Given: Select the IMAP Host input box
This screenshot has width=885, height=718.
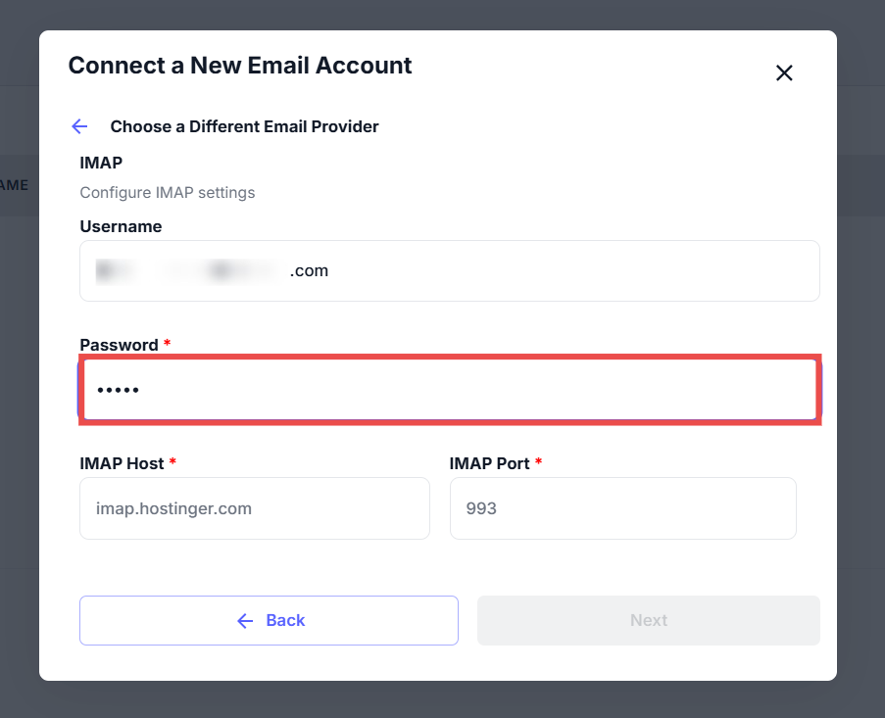Looking at the screenshot, I should [254, 508].
